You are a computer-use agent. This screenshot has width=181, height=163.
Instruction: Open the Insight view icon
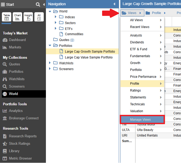pyautogui.click(x=28, y=17)
